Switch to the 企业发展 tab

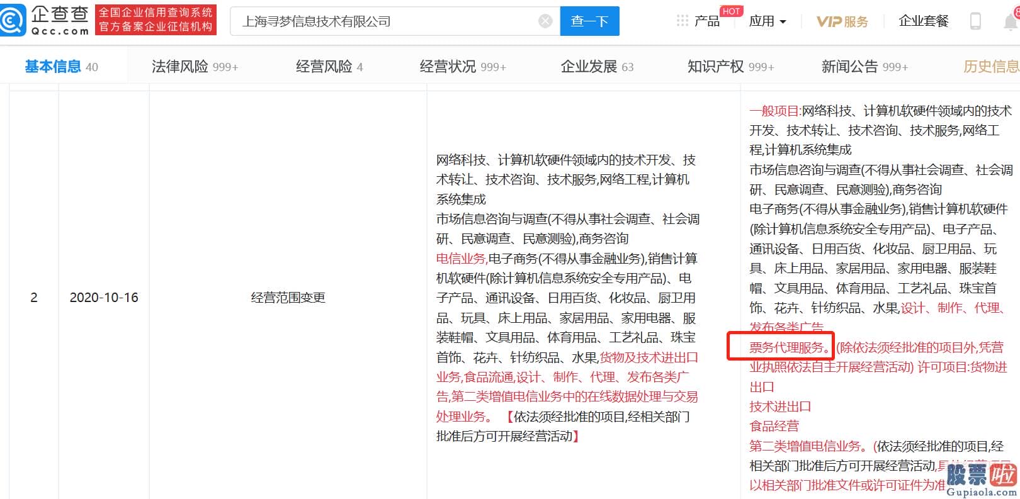pos(597,66)
